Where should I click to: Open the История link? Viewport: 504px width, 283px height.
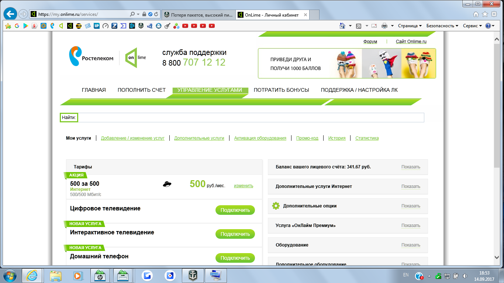point(337,138)
